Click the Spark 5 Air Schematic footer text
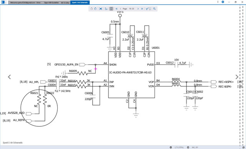246x149 pixels. [x=13, y=143]
